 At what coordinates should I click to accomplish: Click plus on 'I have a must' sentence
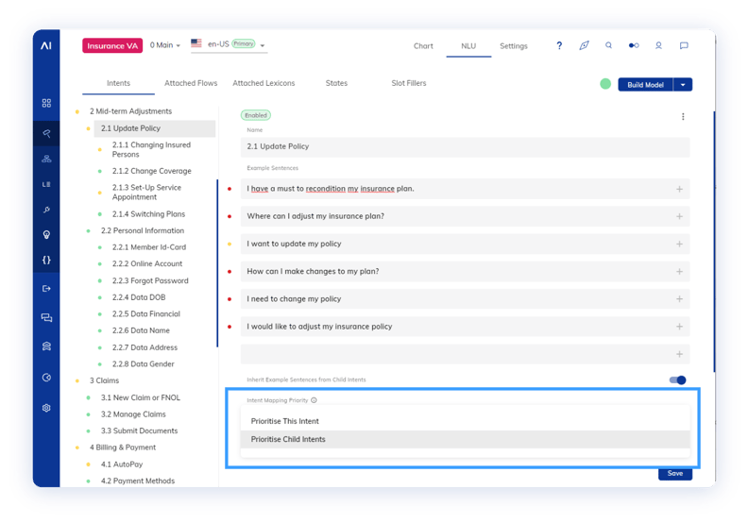tap(679, 189)
